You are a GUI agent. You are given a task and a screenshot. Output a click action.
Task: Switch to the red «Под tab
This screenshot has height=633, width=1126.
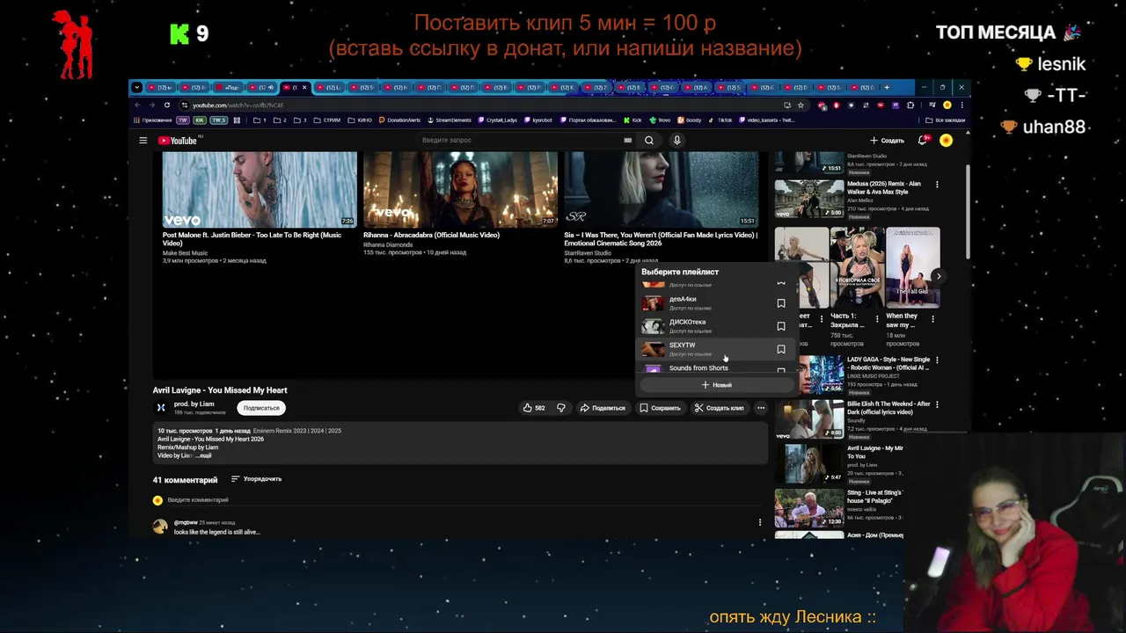229,87
